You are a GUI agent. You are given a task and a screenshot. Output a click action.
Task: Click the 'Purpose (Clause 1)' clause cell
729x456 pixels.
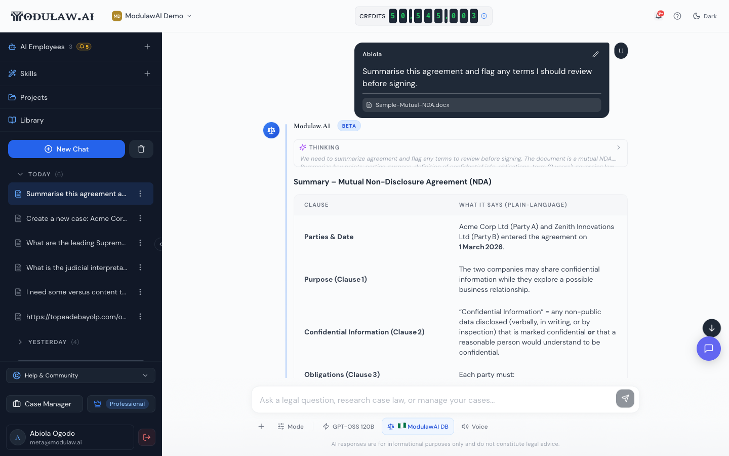click(336, 279)
